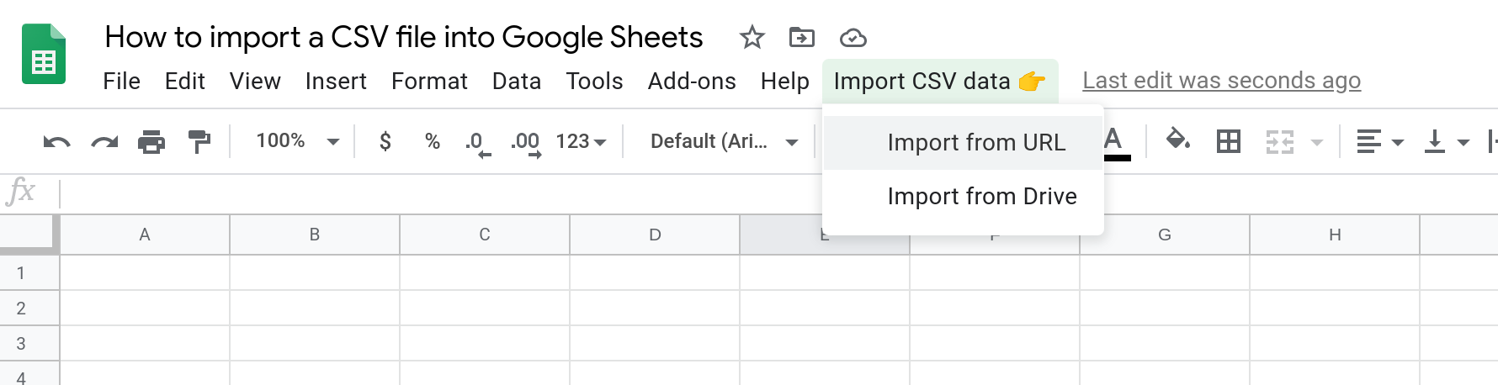
Task: Format as currency with dollar sign
Action: 385,141
